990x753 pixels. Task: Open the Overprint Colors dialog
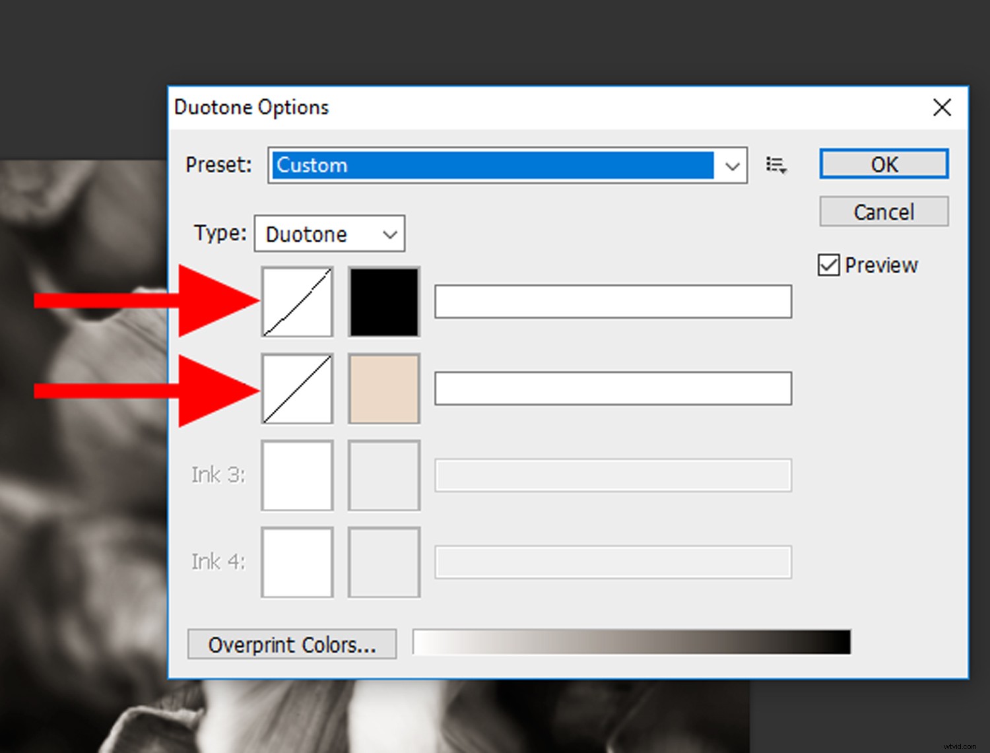[x=291, y=644]
